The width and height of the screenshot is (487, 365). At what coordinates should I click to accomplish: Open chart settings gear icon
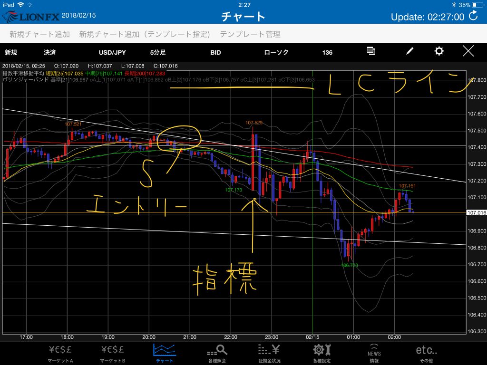pyautogui.click(x=439, y=52)
